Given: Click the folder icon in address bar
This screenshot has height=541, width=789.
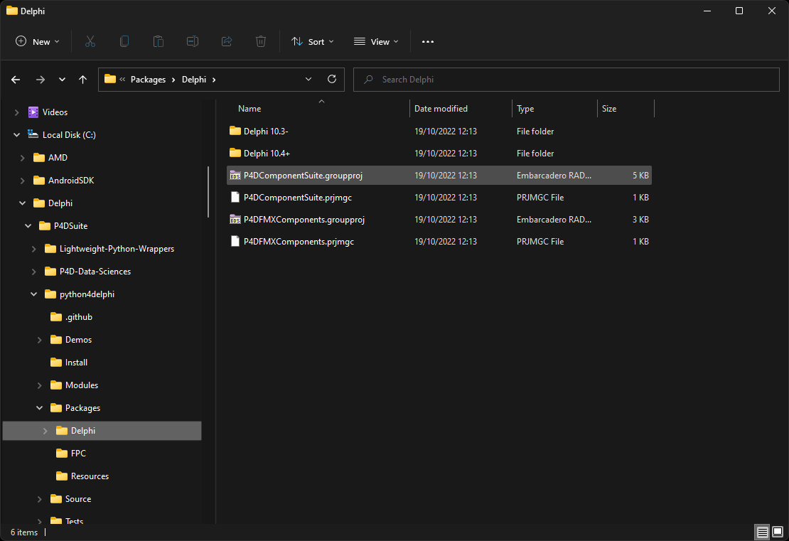Looking at the screenshot, I should click(110, 78).
